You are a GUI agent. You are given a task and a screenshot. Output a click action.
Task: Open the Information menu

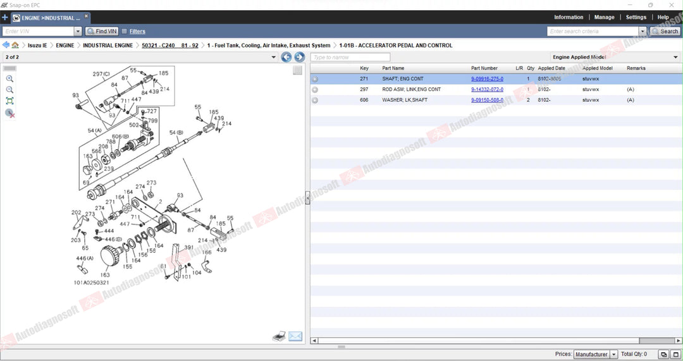(x=569, y=18)
